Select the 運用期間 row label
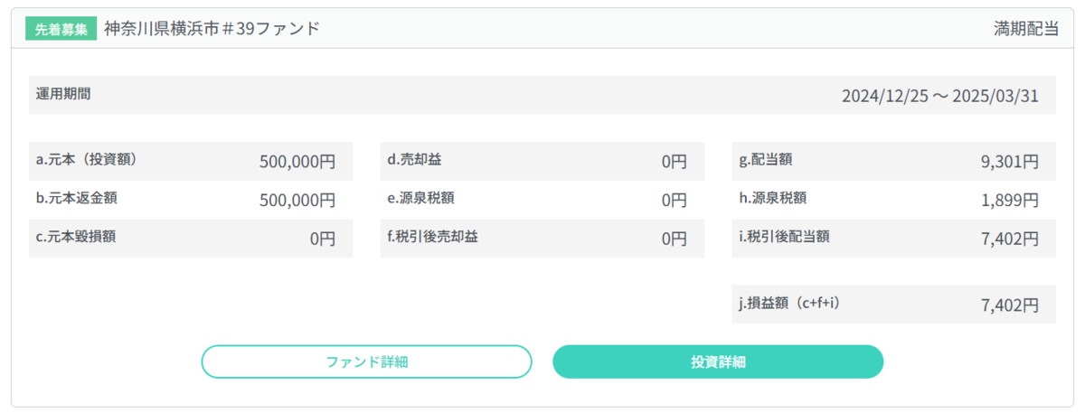The image size is (1085, 413). tap(62, 93)
